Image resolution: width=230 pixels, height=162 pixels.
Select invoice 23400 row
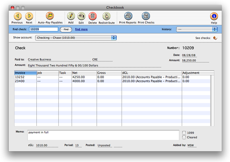coord(112,81)
